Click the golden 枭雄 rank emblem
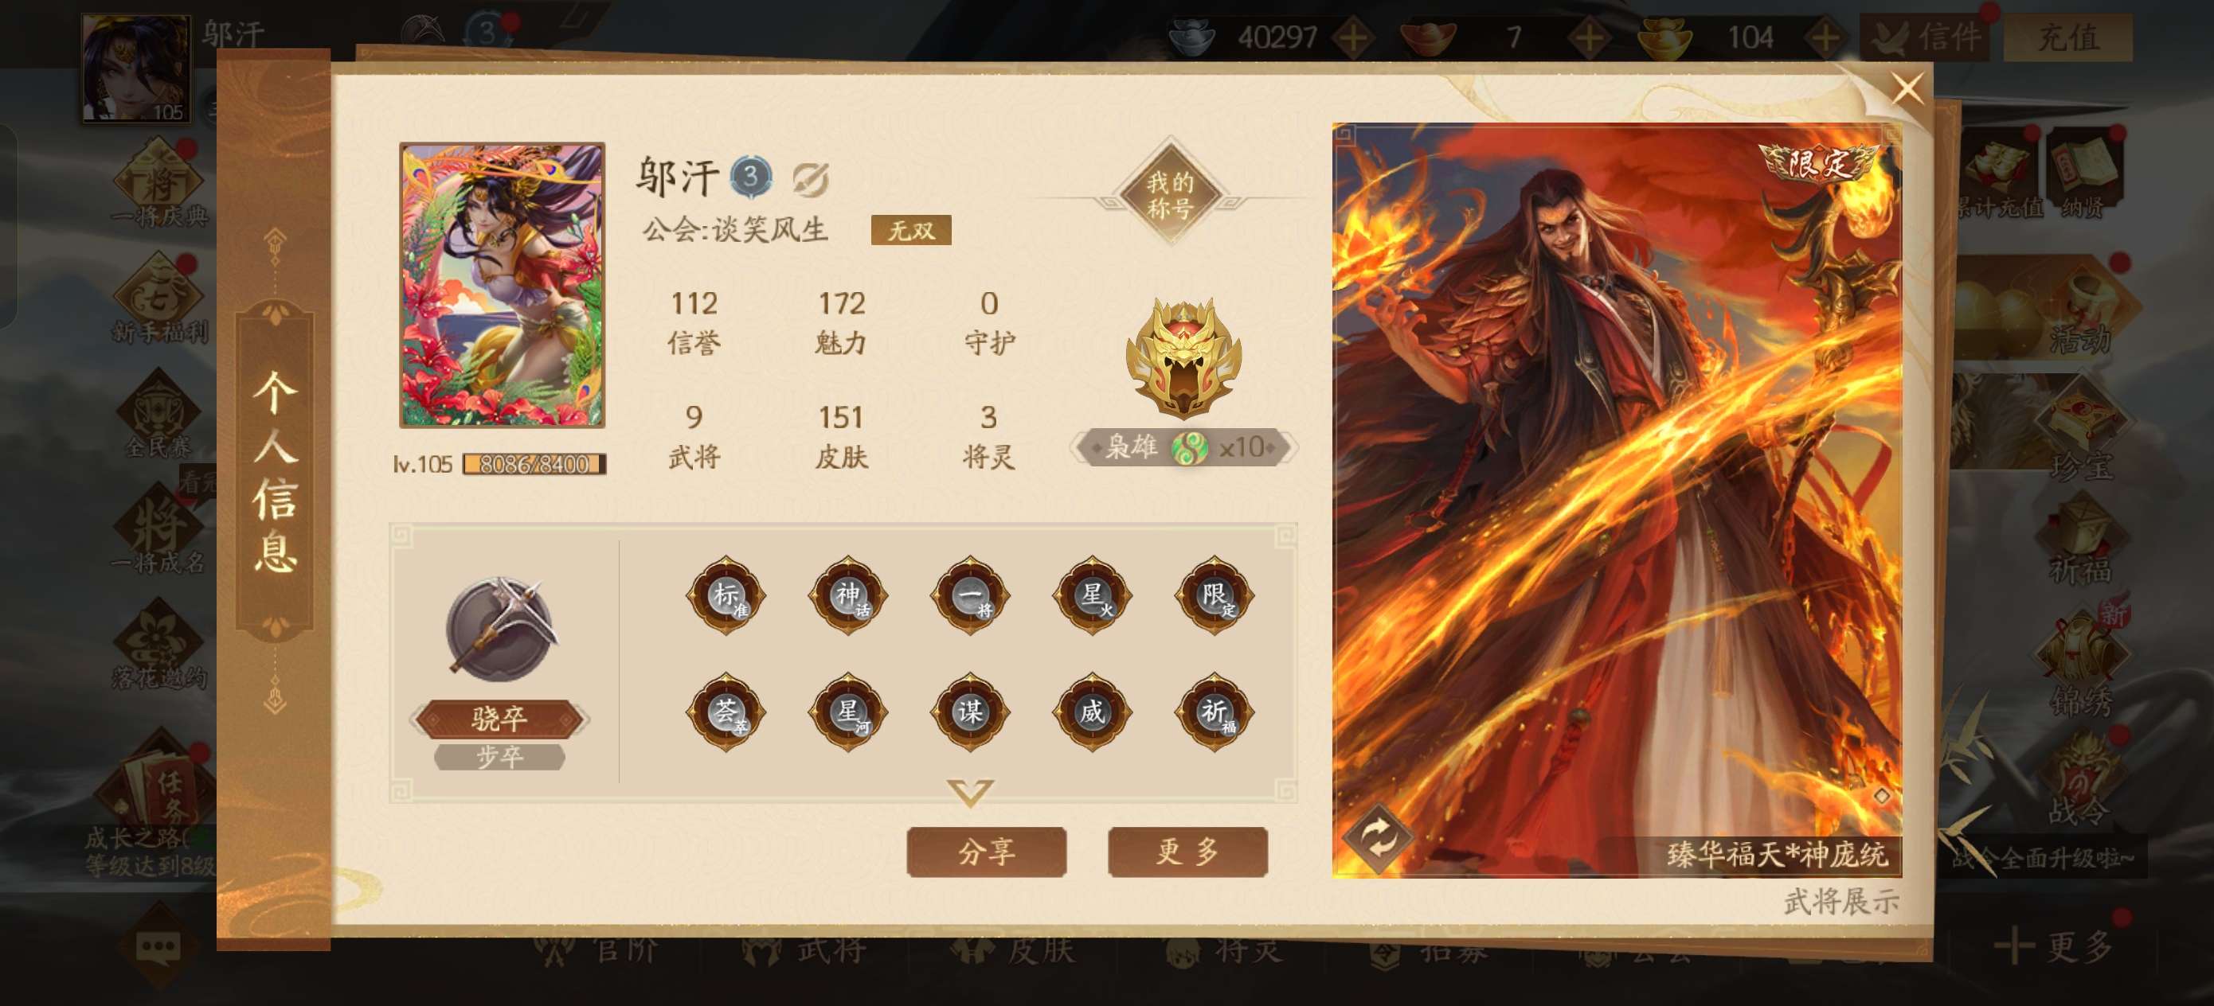This screenshot has height=1006, width=2214. [x=1184, y=358]
